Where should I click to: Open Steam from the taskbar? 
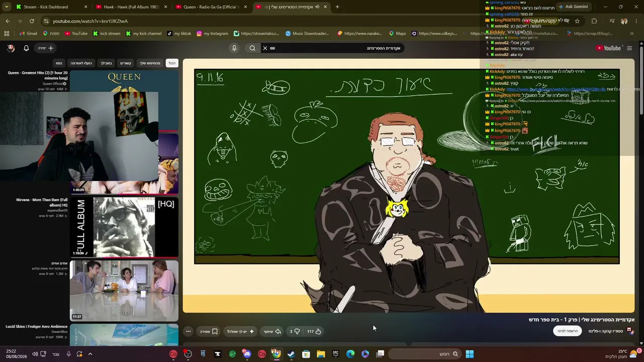tap(291, 354)
